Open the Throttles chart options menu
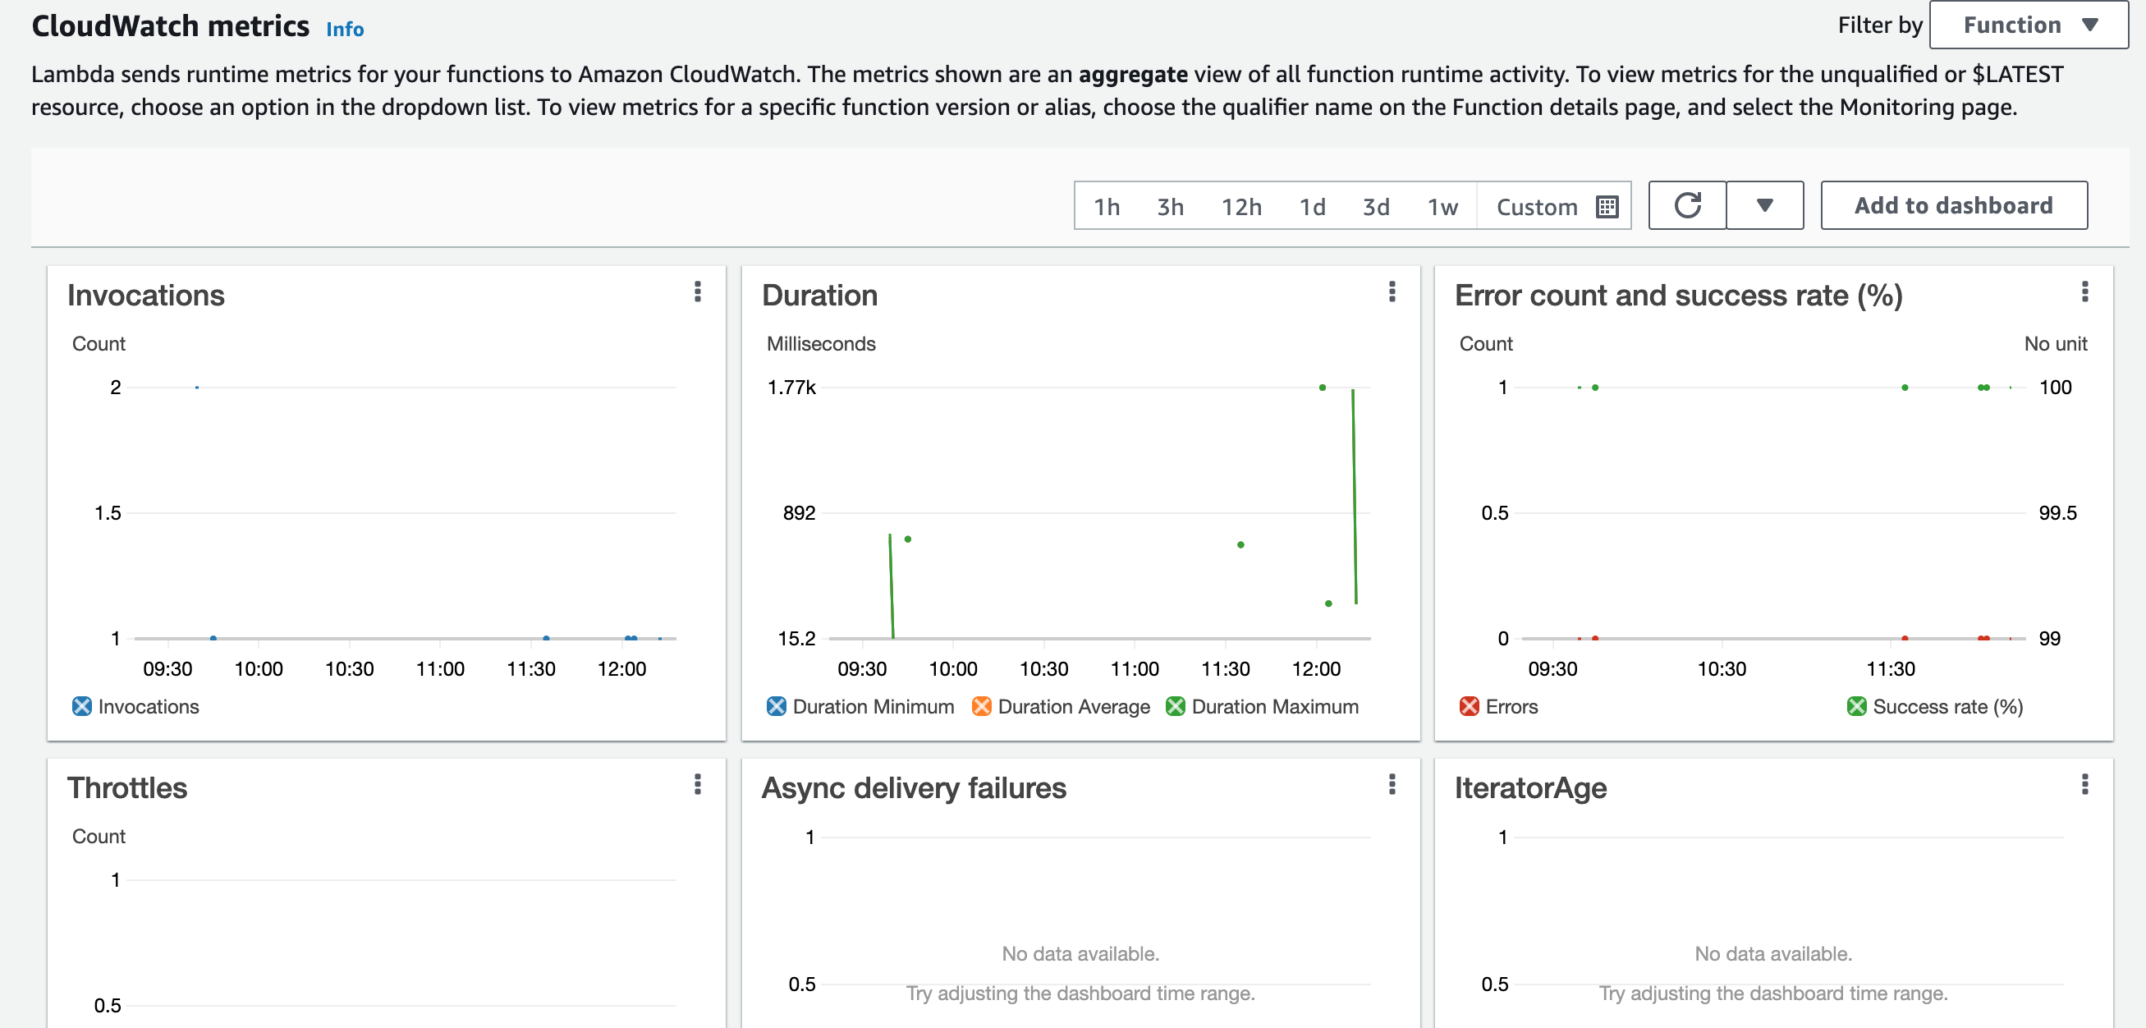 tap(697, 784)
